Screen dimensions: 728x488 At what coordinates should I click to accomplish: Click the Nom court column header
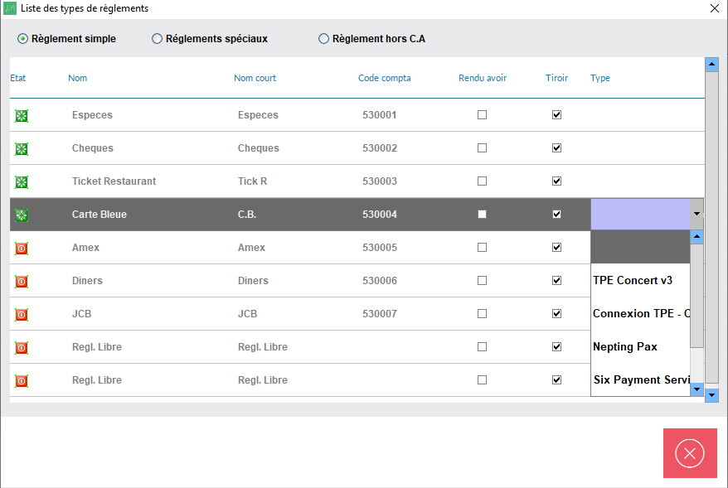[x=255, y=78]
